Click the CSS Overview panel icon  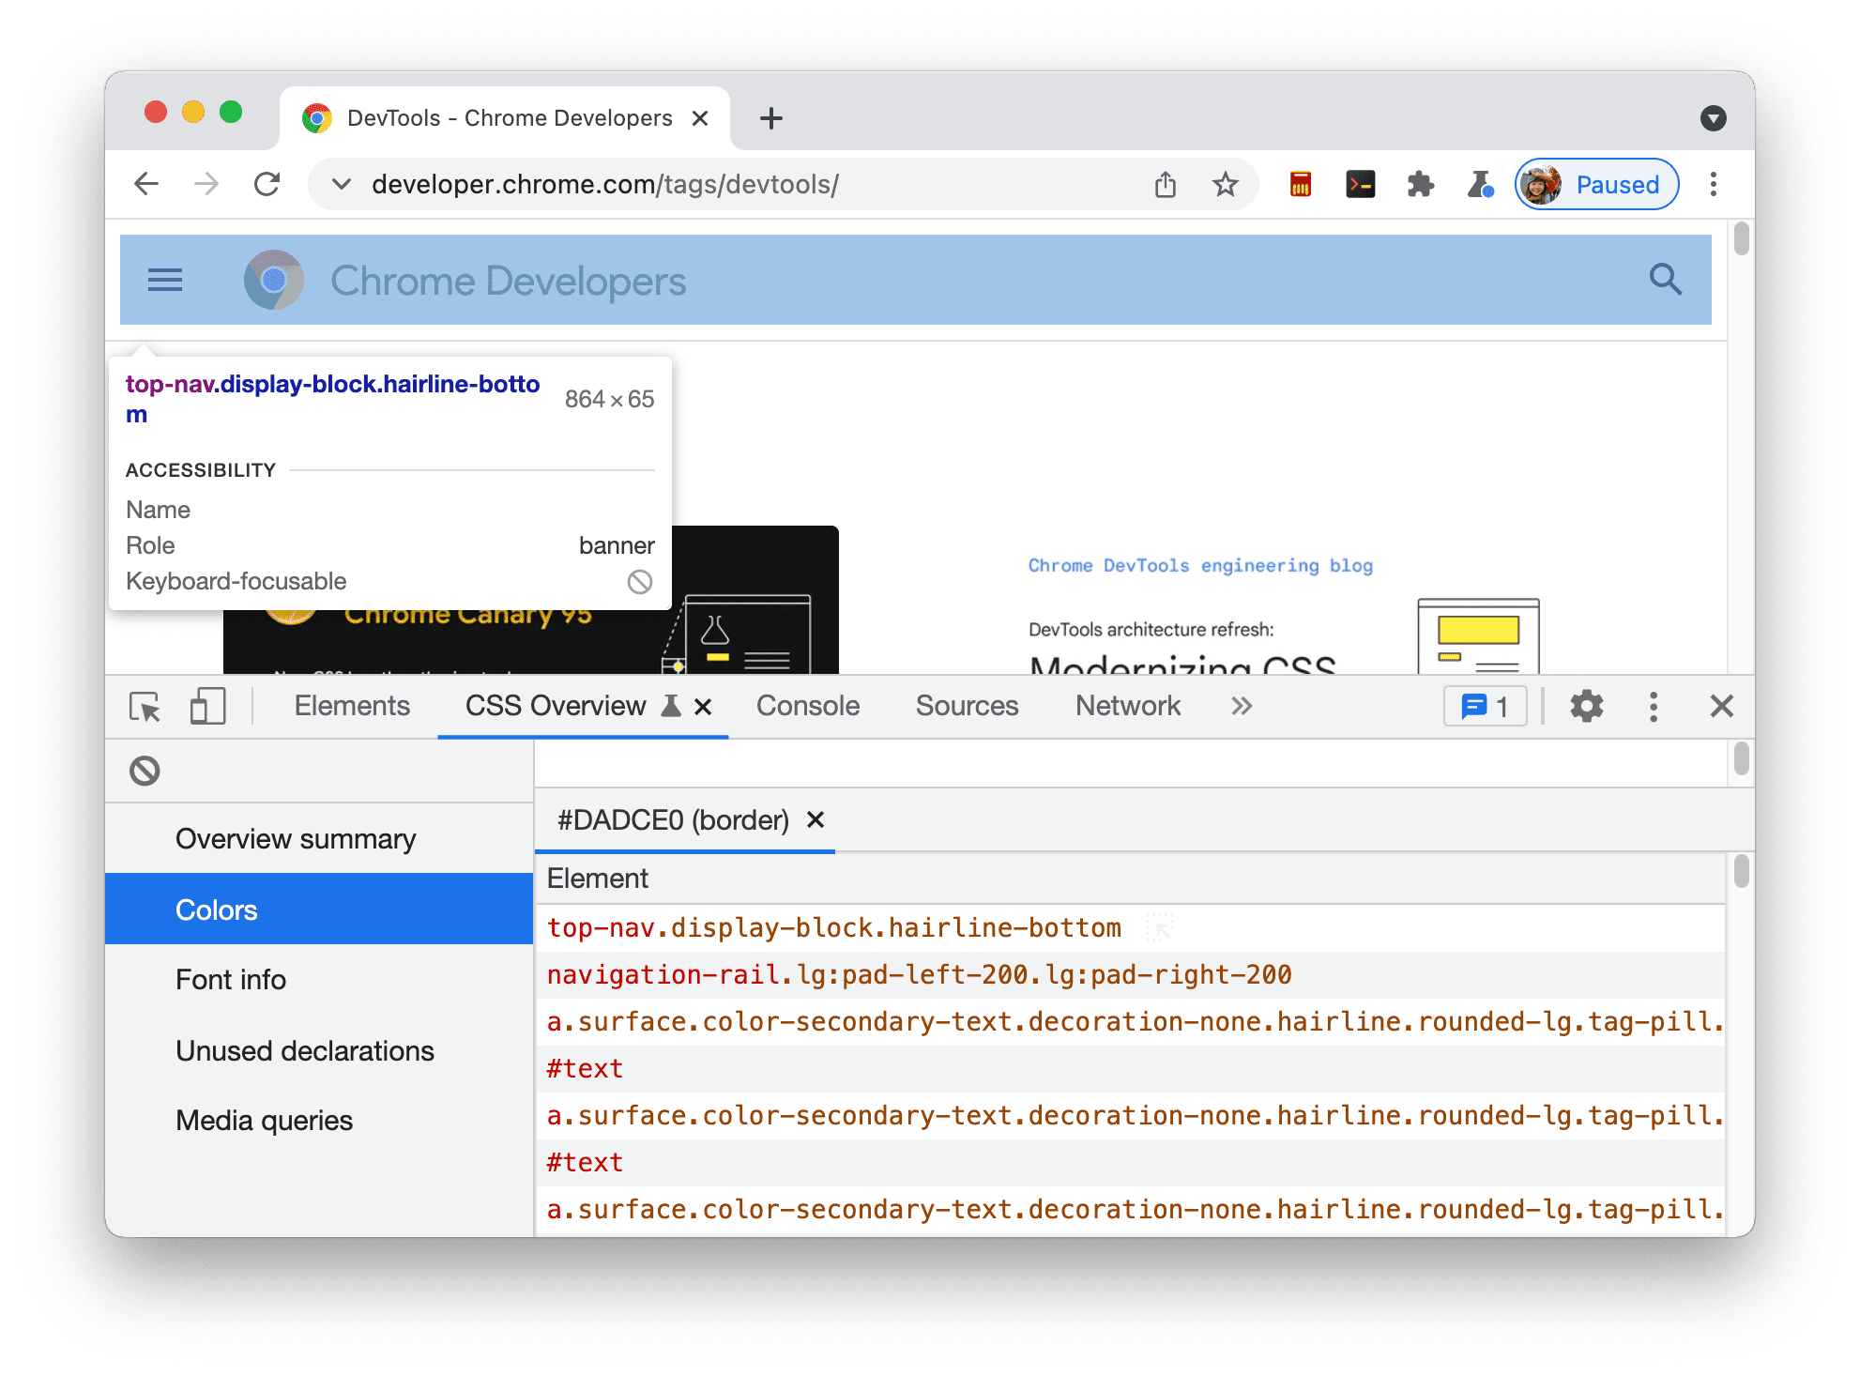669,707
